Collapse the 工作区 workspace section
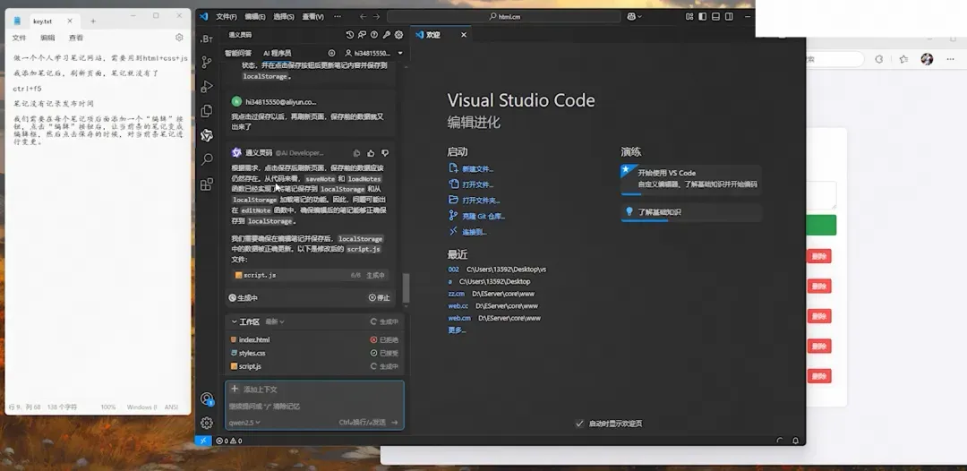Viewport: 967px width, 471px height. pyautogui.click(x=235, y=321)
